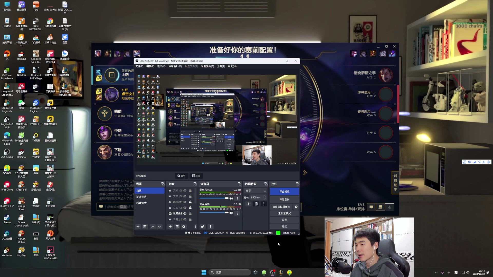Open the 文件(F) menu in OBS

click(x=139, y=66)
